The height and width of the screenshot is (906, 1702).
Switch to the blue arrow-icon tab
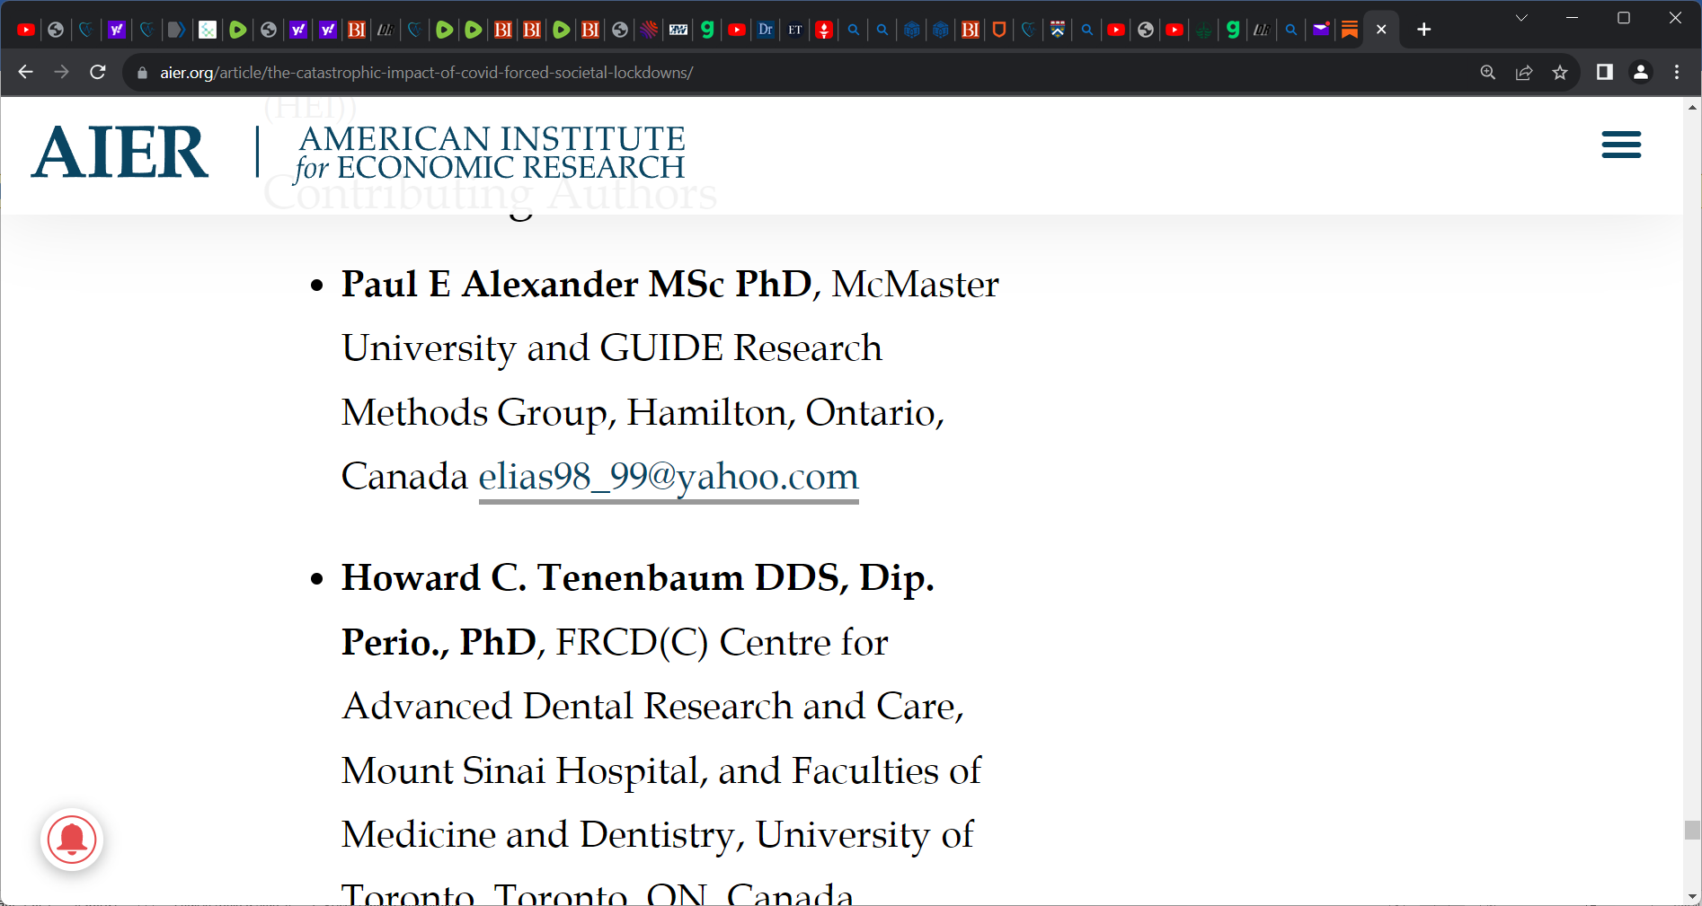click(177, 30)
